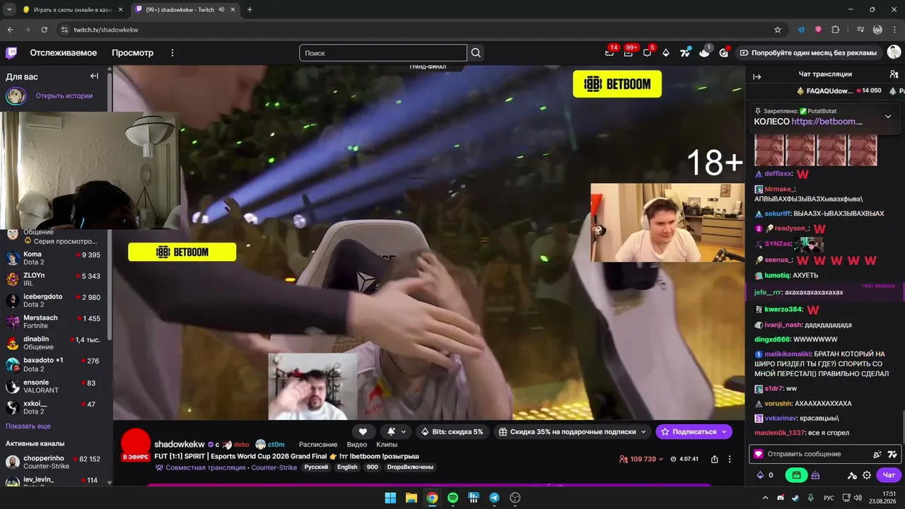The width and height of the screenshot is (905, 509).
Task: Reload the page in Chrome
Action: coord(44,30)
